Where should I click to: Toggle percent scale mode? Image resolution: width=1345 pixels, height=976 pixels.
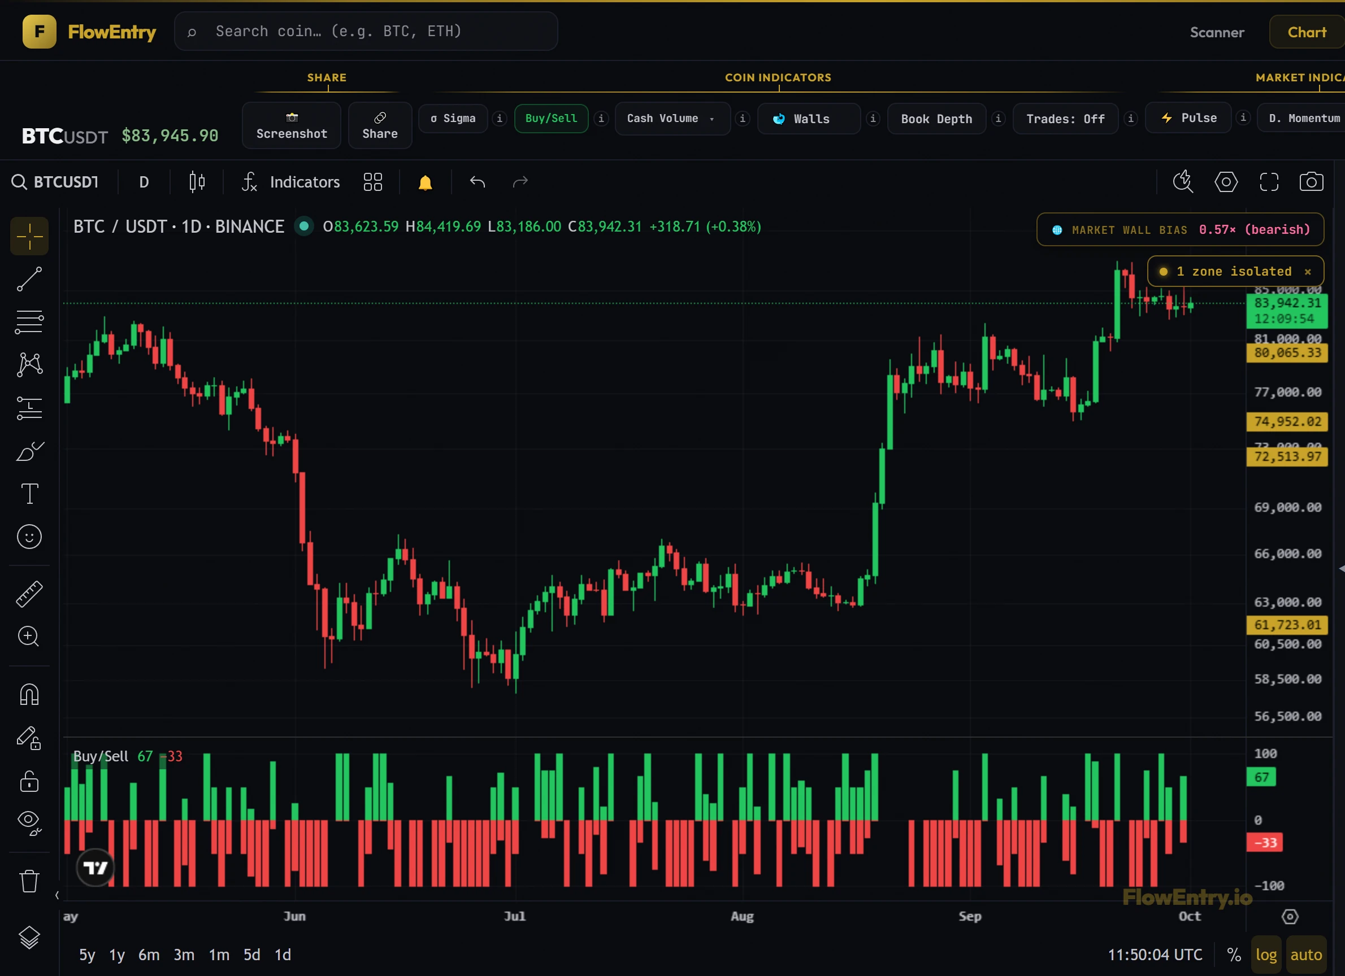(1234, 955)
